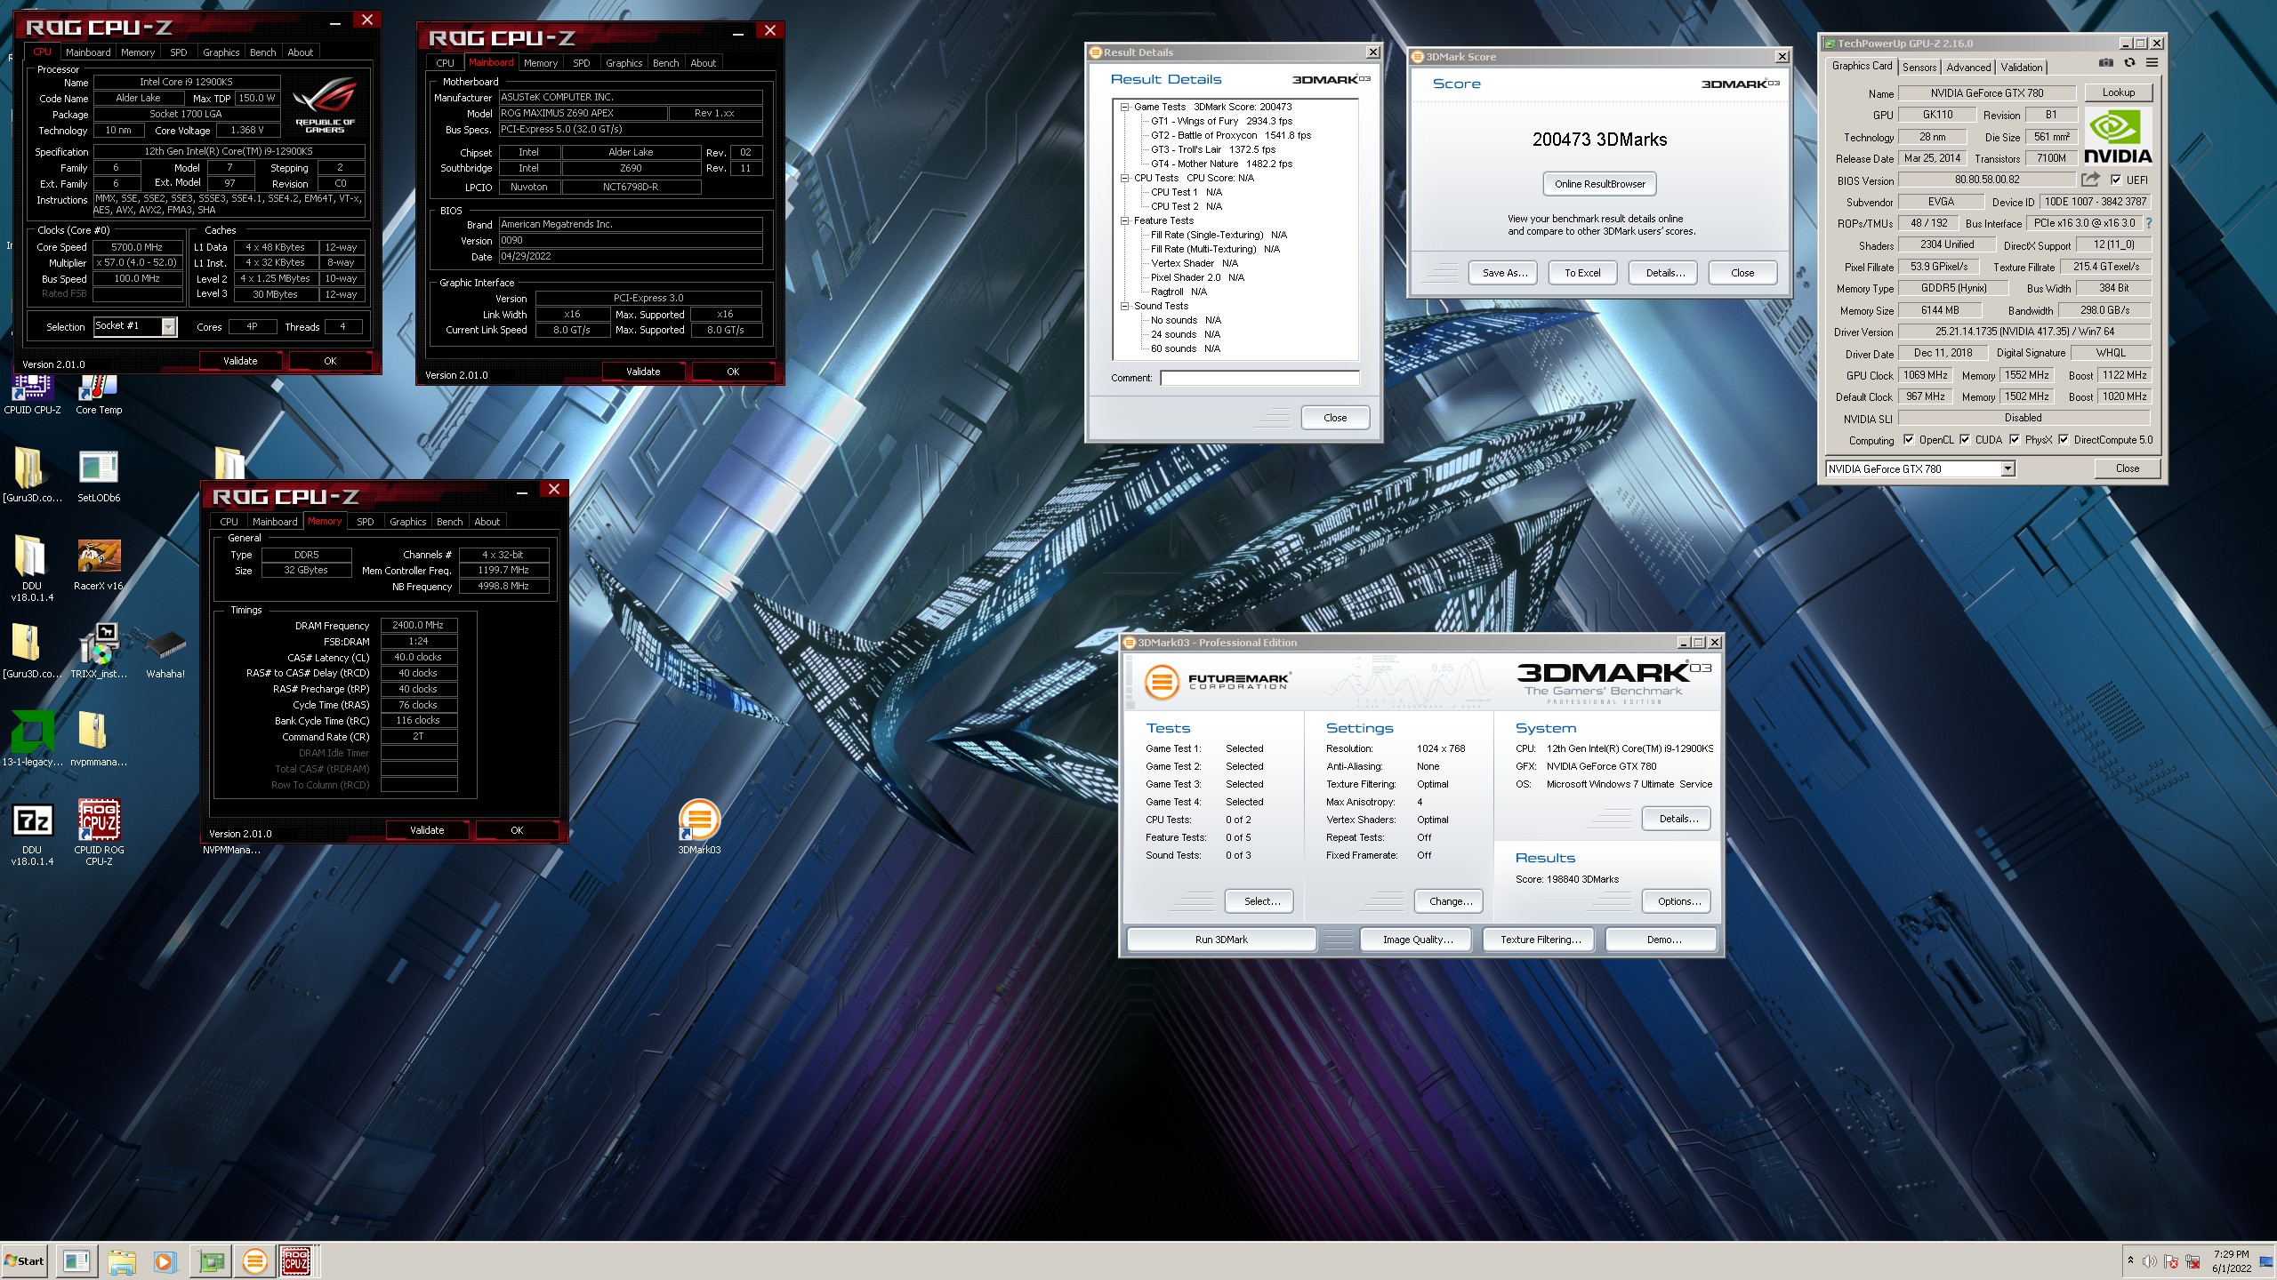Click GPU-Z BIOS share/export icon
The height and width of the screenshot is (1280, 2277).
[x=2090, y=180]
